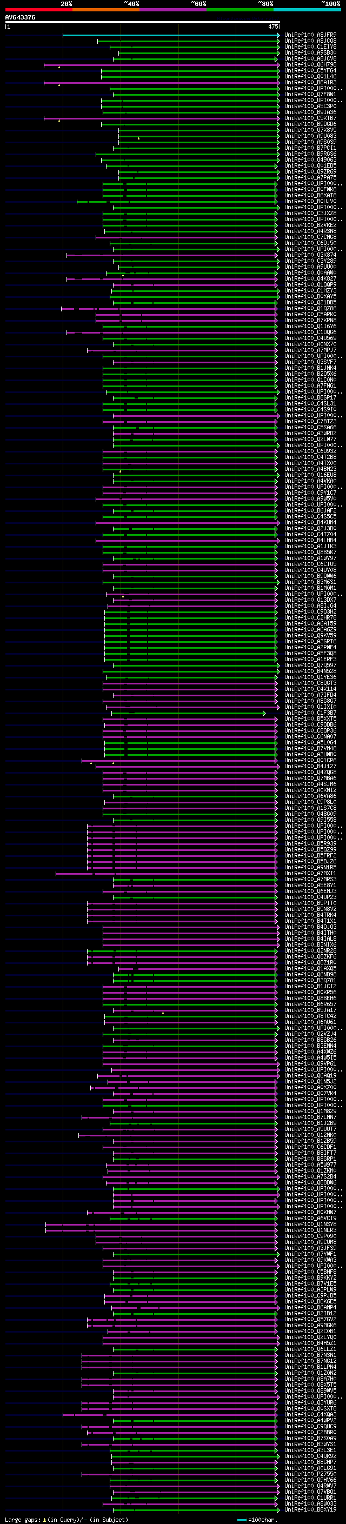This screenshot has height=1524, width=346.
Task: Click the green ~80% legend color segment
Action: coord(240,10)
